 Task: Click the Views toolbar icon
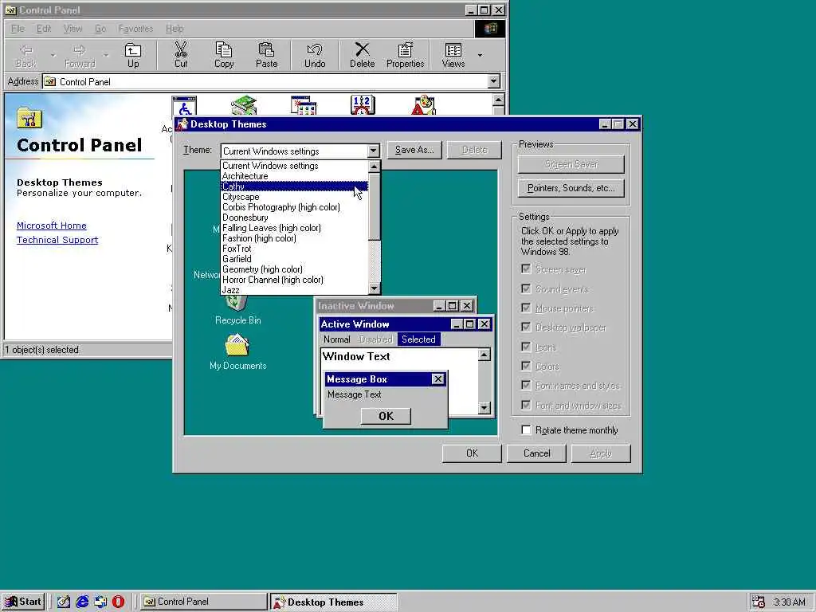pyautogui.click(x=453, y=54)
